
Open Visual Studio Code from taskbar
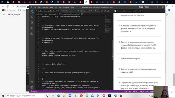pos(115,96)
